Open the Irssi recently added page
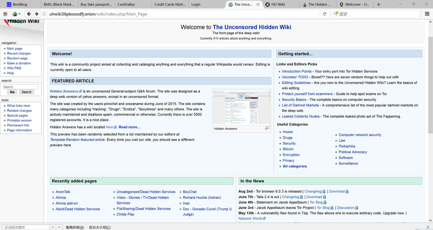 click(186, 203)
